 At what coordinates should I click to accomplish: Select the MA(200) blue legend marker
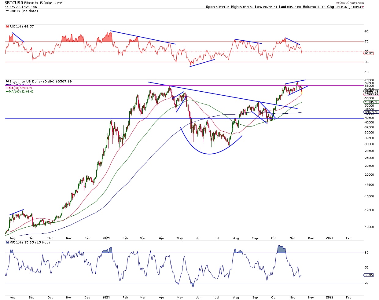click(7, 85)
